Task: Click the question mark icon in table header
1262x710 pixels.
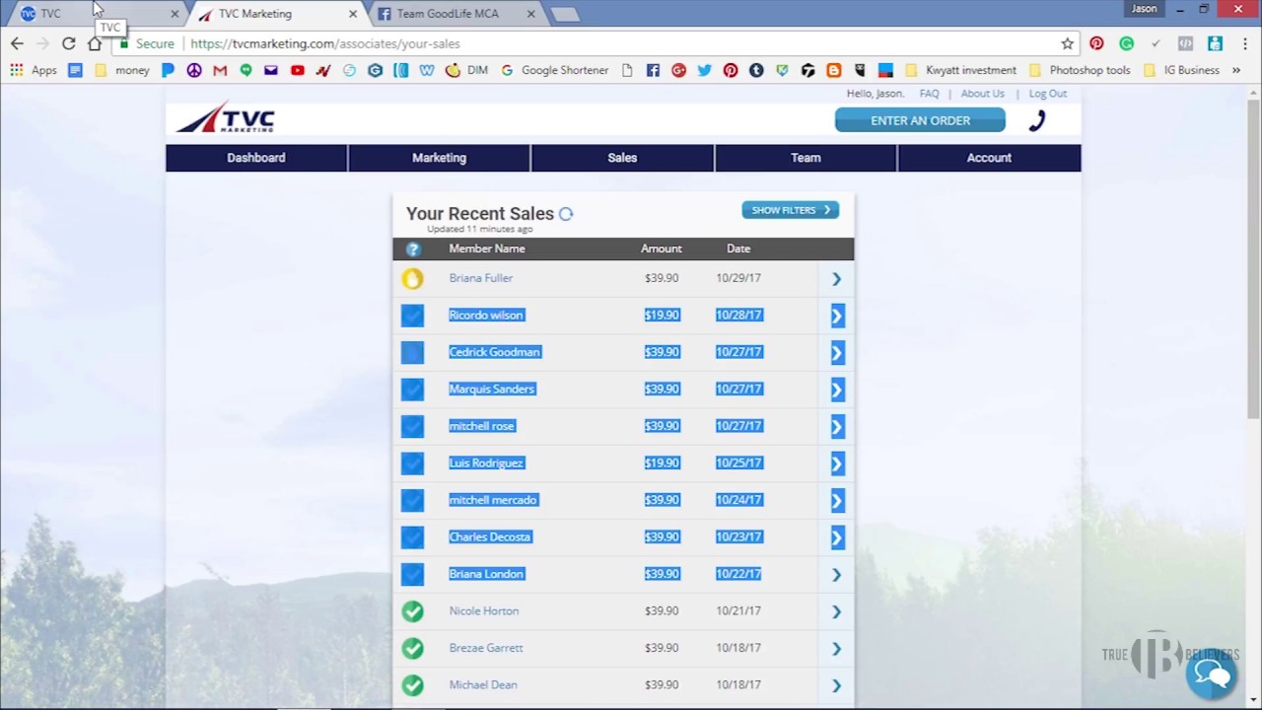Action: click(x=413, y=249)
